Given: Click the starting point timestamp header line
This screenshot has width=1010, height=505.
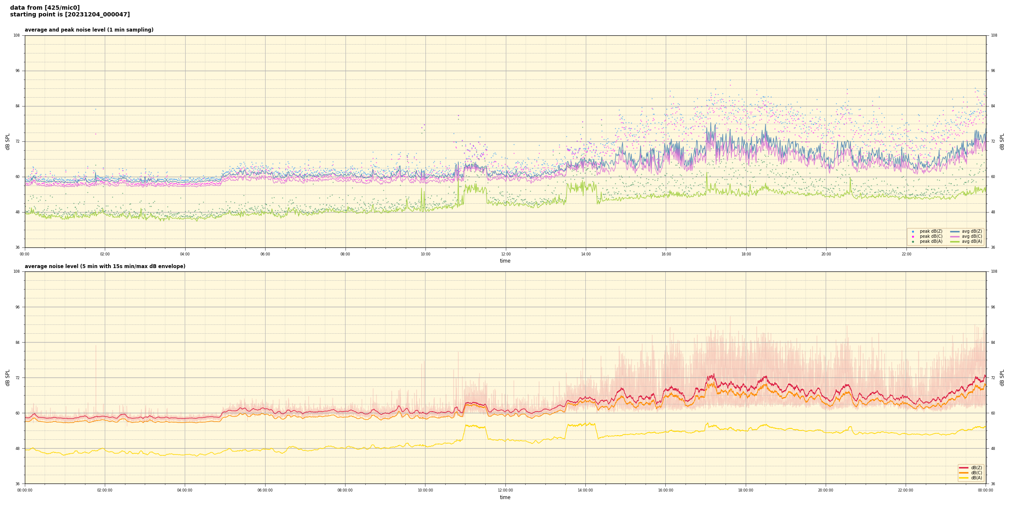Looking at the screenshot, I should [x=70, y=15].
